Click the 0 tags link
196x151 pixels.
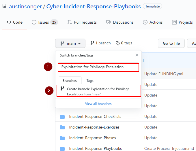click(x=124, y=43)
